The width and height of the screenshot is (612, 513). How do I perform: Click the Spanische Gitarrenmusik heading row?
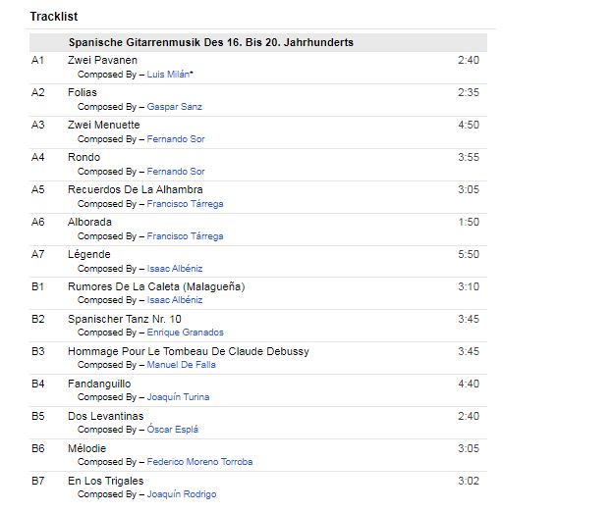210,43
